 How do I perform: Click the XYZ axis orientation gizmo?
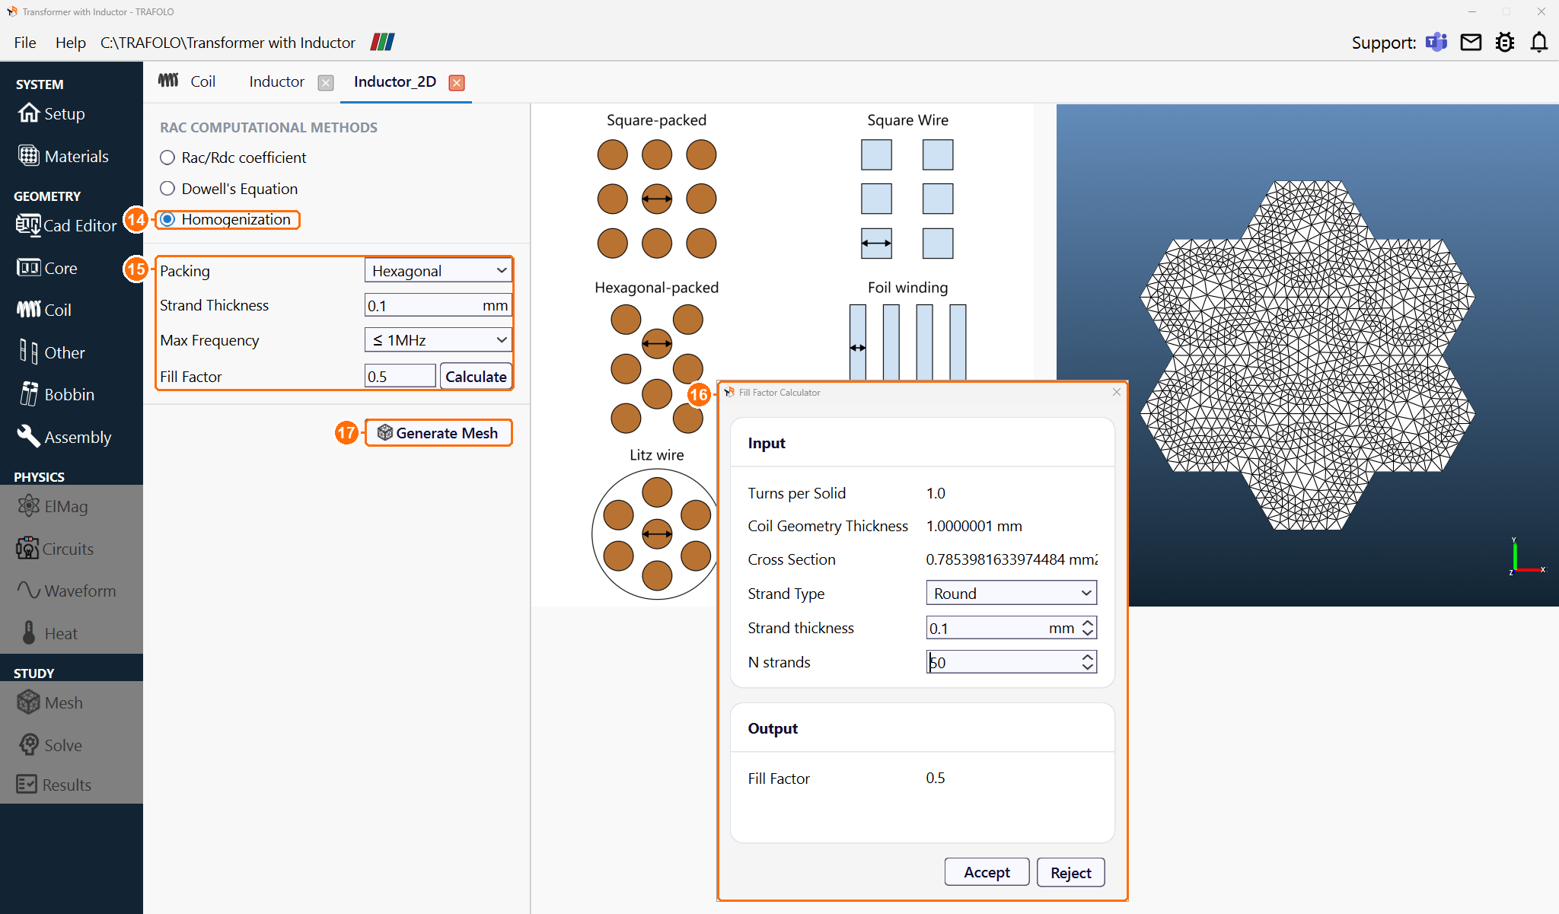coord(1526,557)
